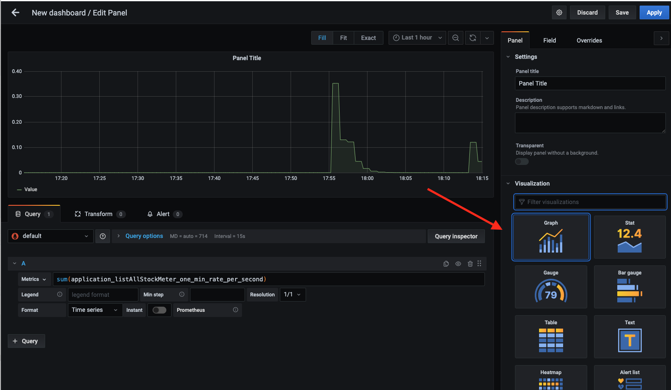Switch to the Overrides tab

tap(589, 40)
